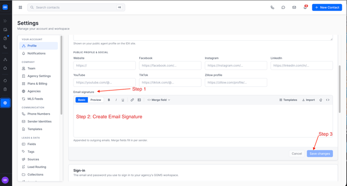The width and height of the screenshot is (347, 186).
Task: Click the Save changes button
Action: point(320,153)
